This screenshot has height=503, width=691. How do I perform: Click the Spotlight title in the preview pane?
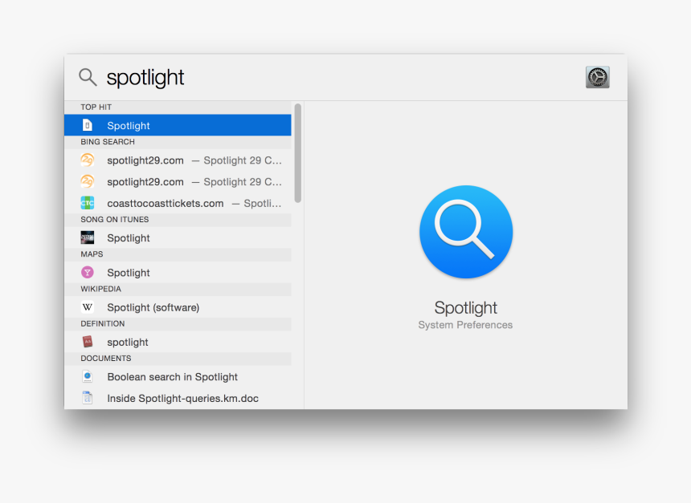pos(465,308)
